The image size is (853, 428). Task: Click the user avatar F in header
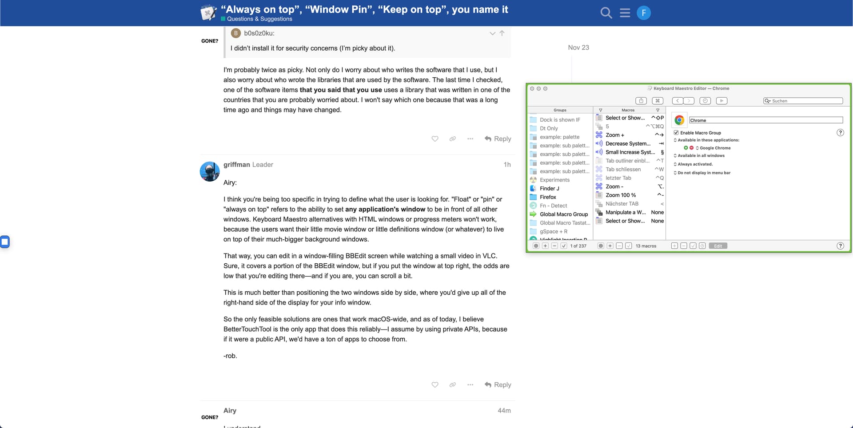click(x=643, y=13)
